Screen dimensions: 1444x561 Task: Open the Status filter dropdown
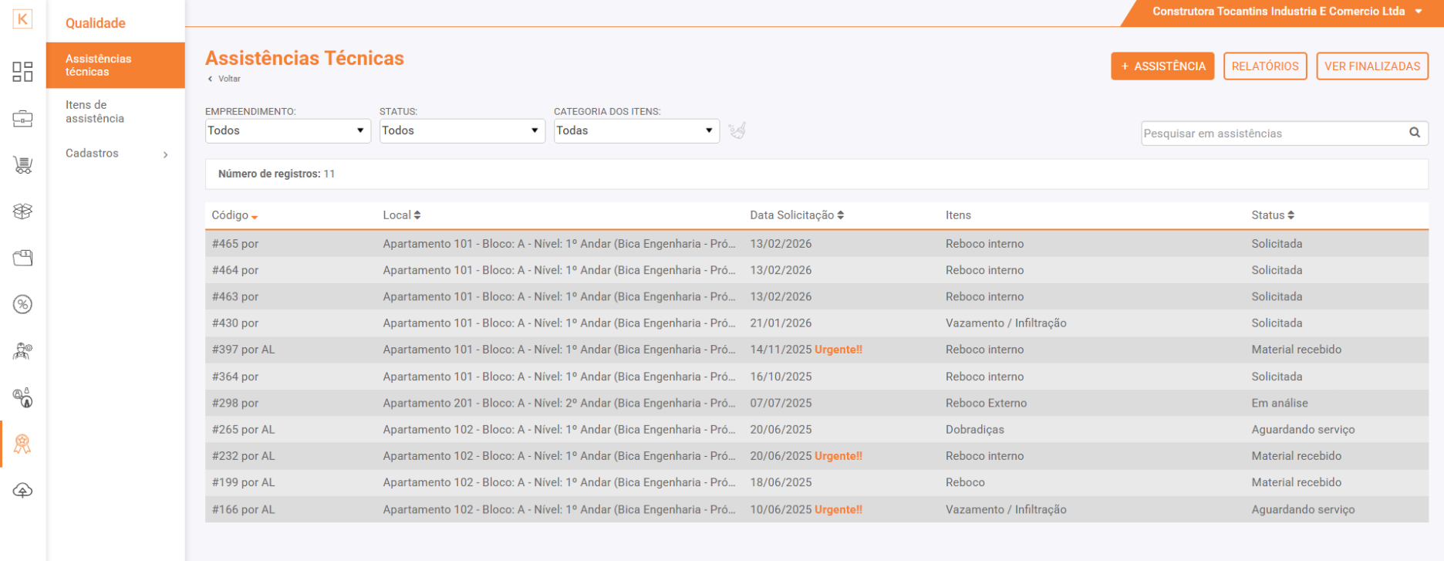coord(461,130)
